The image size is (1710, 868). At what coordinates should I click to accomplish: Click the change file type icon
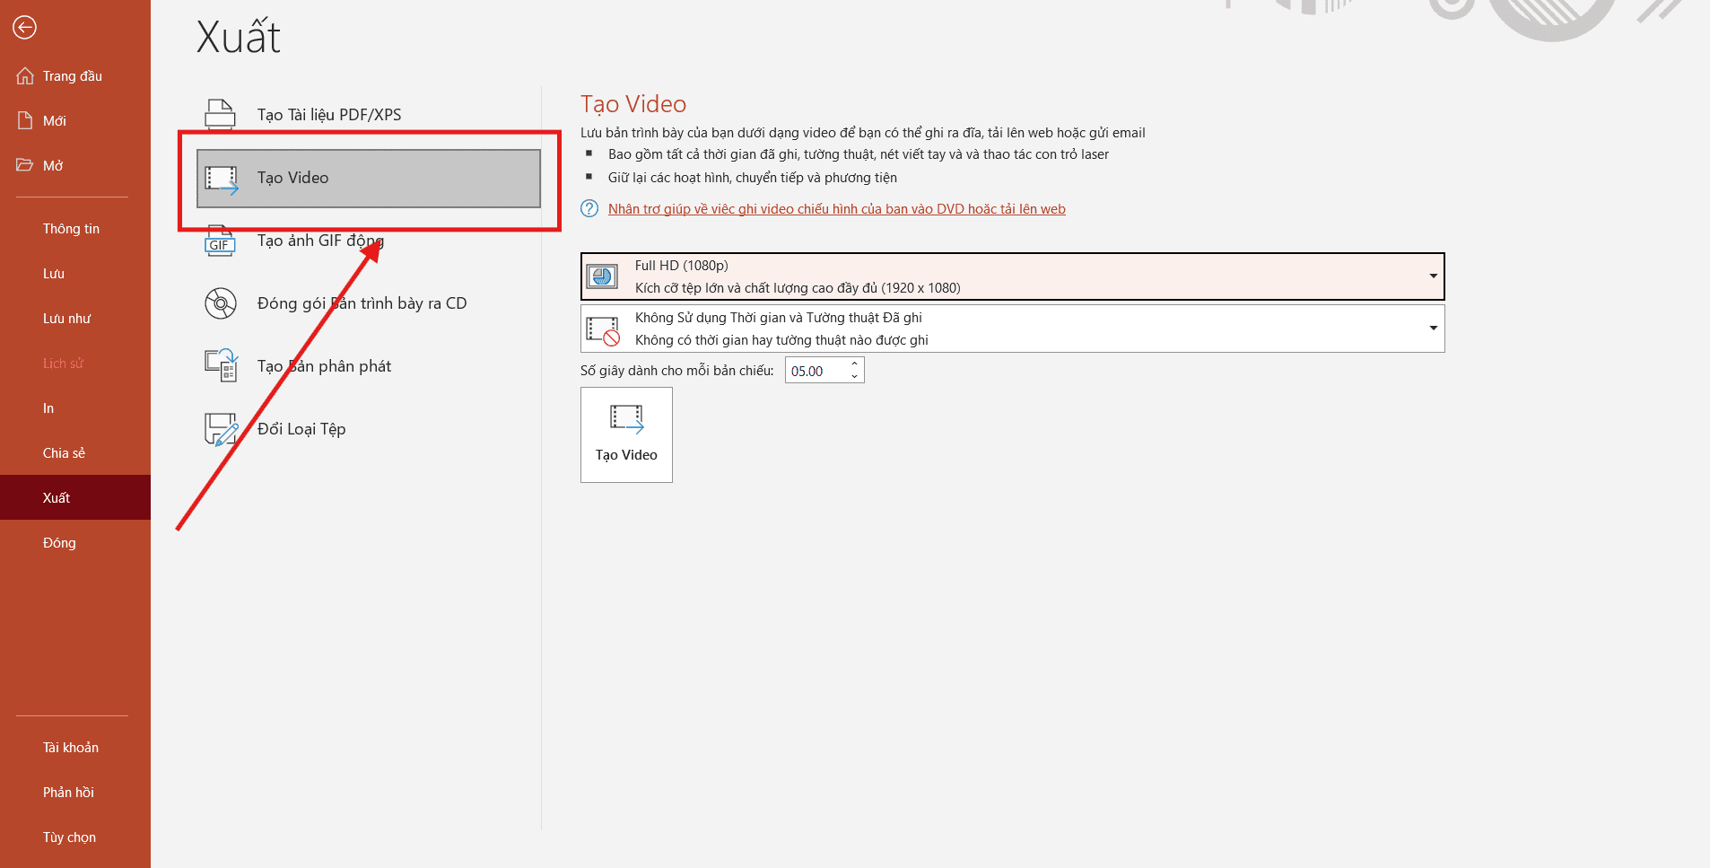[x=220, y=429]
